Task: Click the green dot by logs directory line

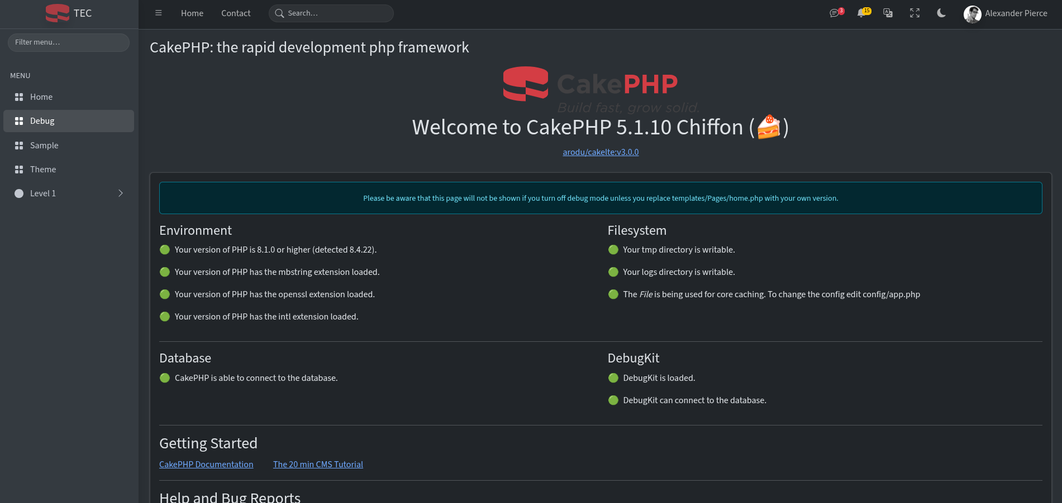Action: coord(613,272)
